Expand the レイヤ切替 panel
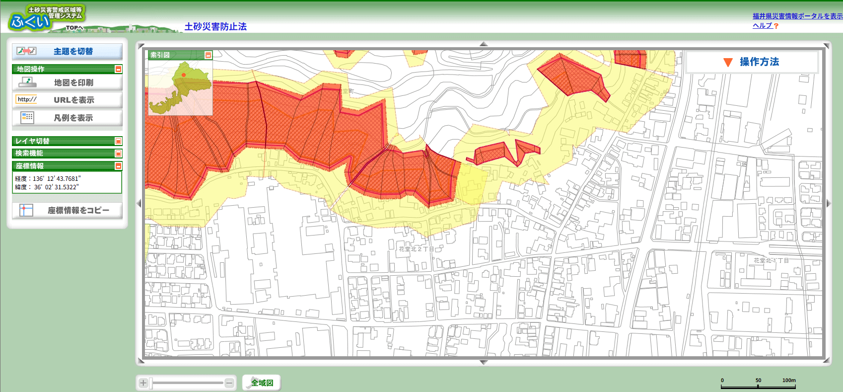 [x=118, y=141]
